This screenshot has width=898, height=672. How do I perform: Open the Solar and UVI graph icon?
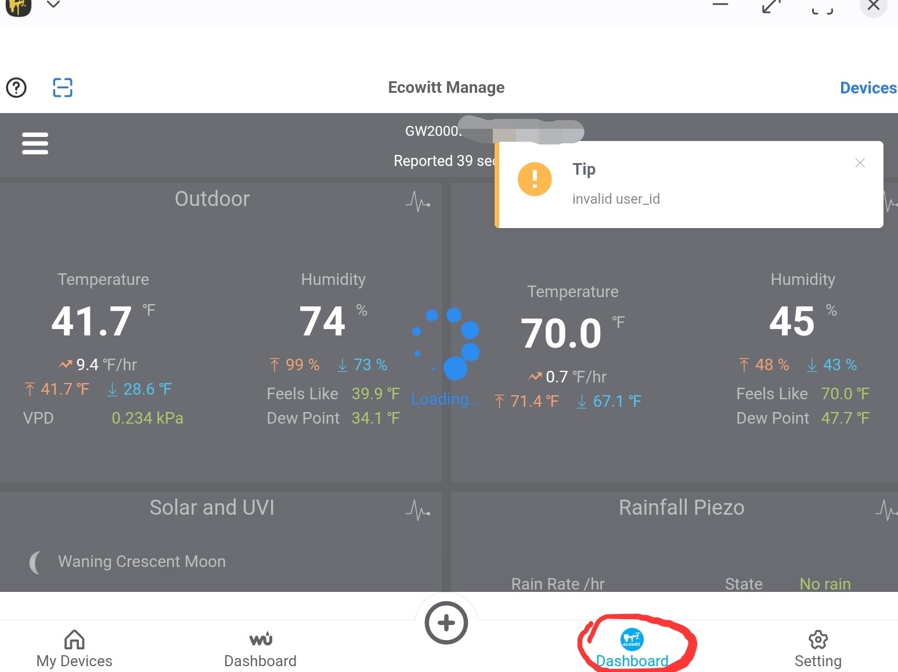[x=418, y=510]
